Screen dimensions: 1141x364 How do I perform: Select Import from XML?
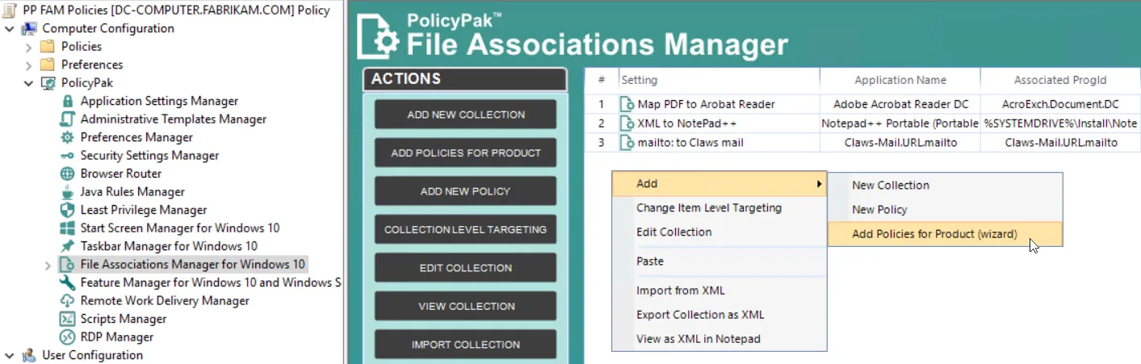[x=719, y=291]
